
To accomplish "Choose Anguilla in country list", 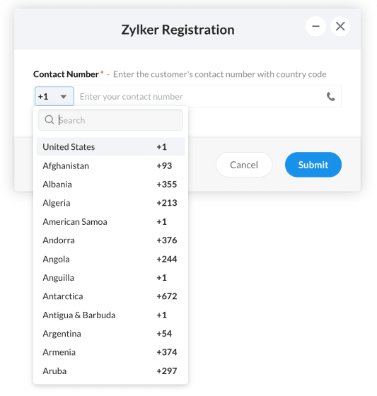I will 110,277.
